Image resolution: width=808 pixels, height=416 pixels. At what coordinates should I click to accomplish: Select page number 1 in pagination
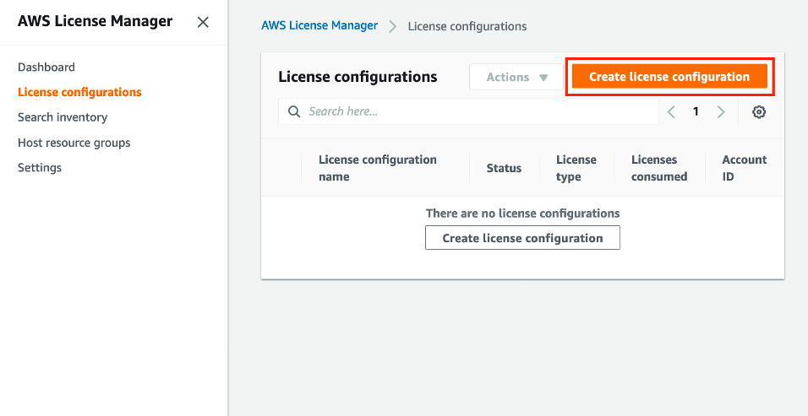click(696, 111)
